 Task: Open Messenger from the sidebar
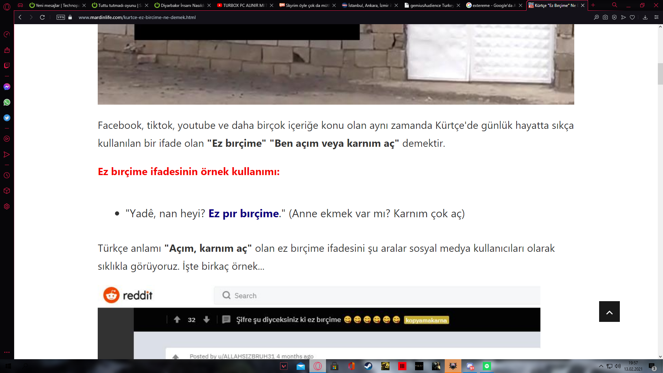click(x=7, y=87)
